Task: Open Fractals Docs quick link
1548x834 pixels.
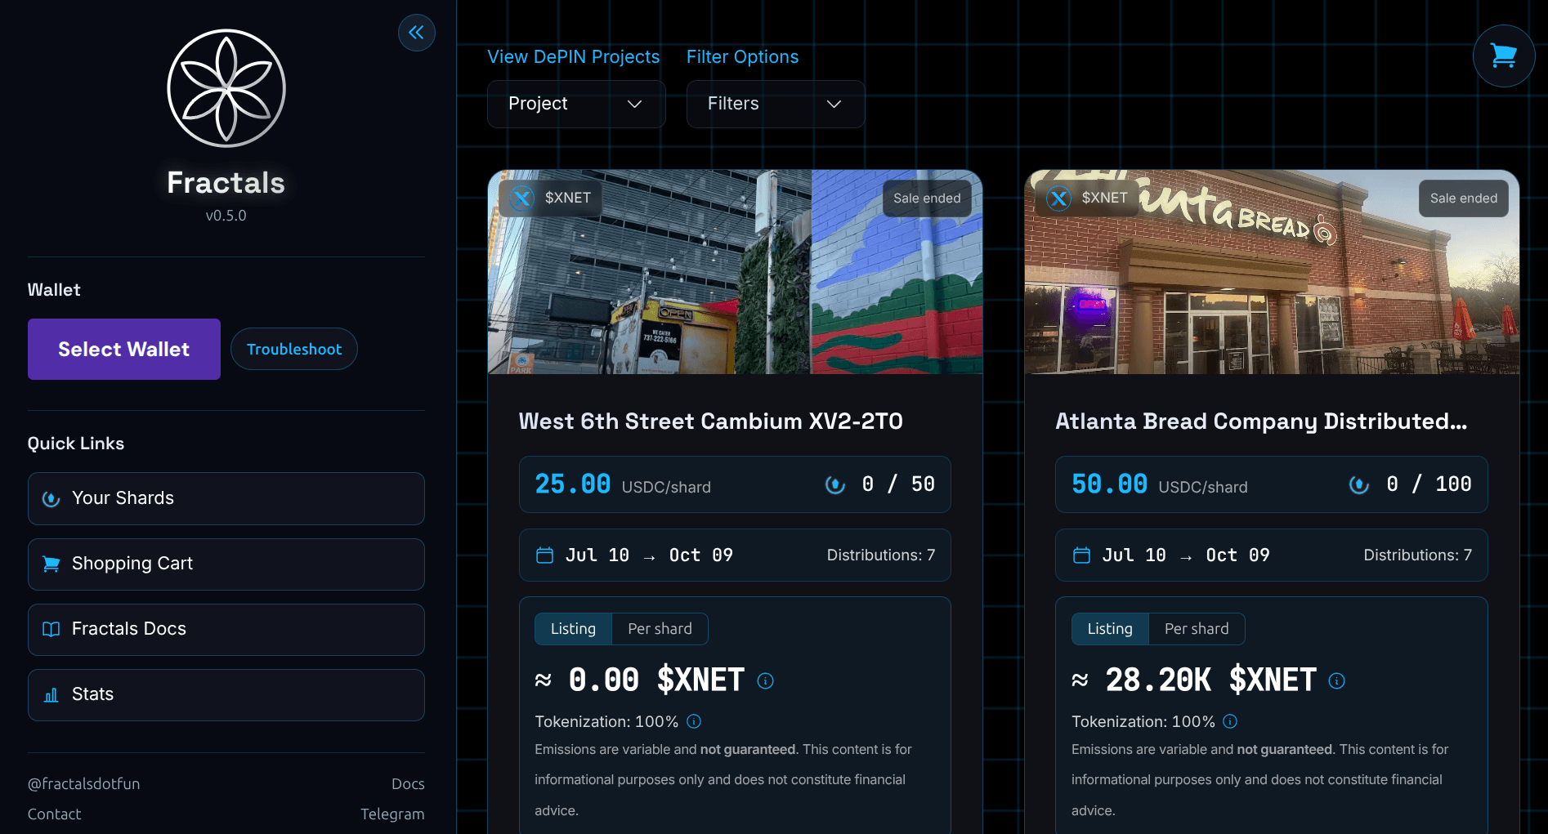Action: 226,629
